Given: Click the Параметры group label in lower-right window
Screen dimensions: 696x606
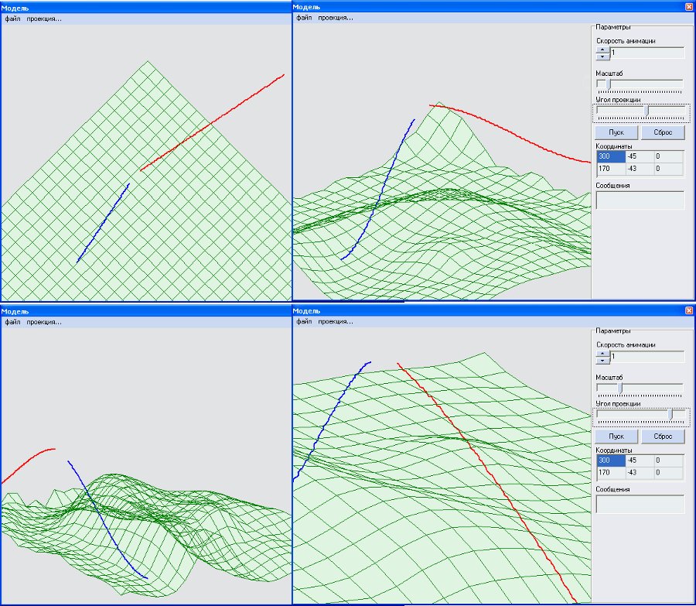Looking at the screenshot, I should coord(613,331).
